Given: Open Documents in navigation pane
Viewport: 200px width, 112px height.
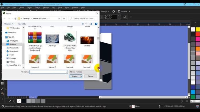Looking at the screenshot, I should 12,48.
